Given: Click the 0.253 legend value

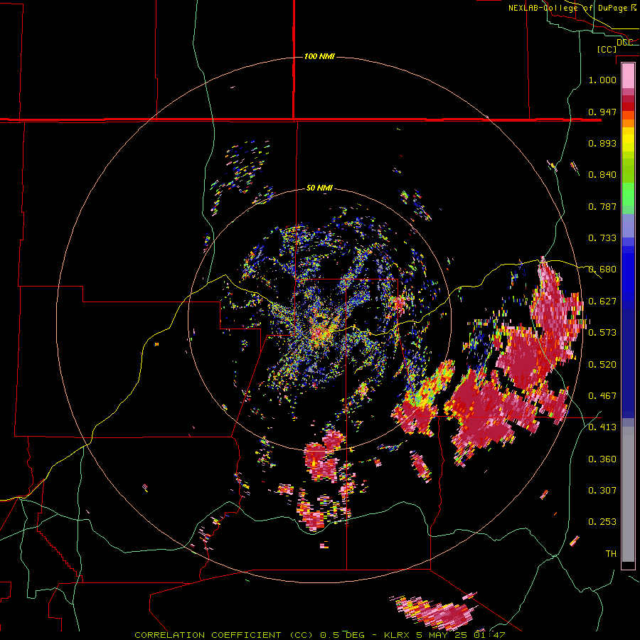Looking at the screenshot, I should pyautogui.click(x=602, y=522).
